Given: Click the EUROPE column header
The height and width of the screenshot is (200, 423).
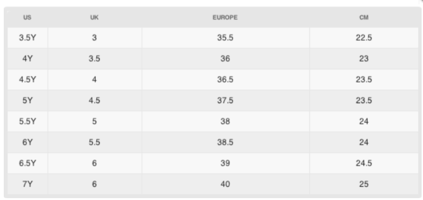Looking at the screenshot, I should (225, 17).
